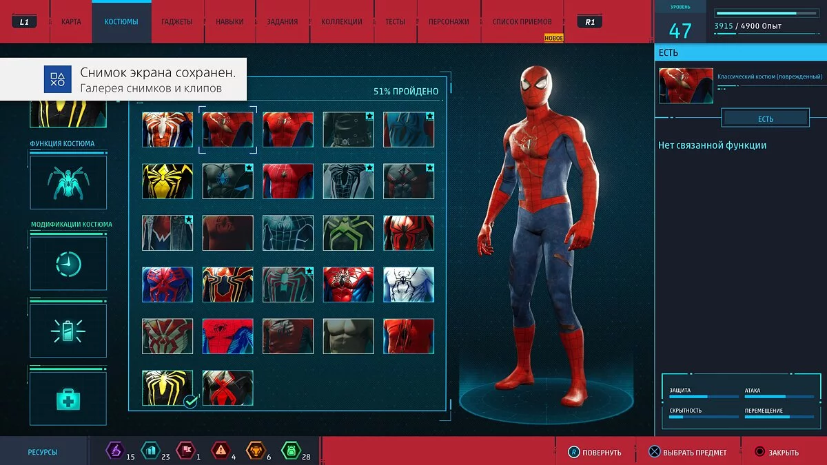827x465 pixels.
Task: Choose the black Noir suit with belt
Action: [349, 130]
